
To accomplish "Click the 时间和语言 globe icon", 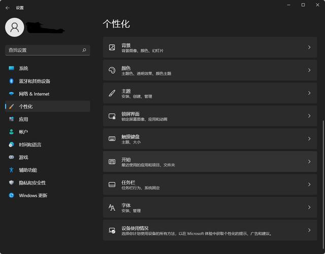I will coord(11,144).
